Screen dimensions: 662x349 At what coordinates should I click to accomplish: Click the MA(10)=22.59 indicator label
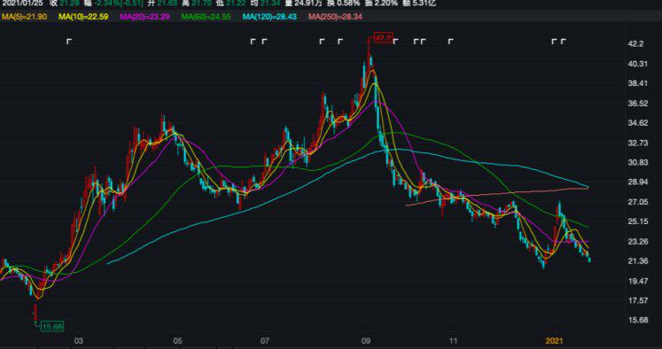(83, 17)
